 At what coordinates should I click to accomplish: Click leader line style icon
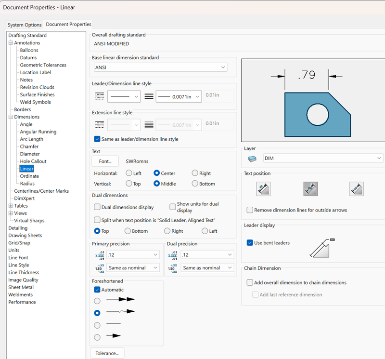pyautogui.click(x=99, y=96)
